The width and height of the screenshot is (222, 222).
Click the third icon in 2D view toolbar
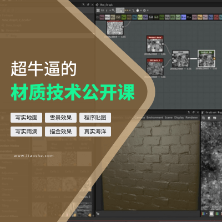pos(214,118)
